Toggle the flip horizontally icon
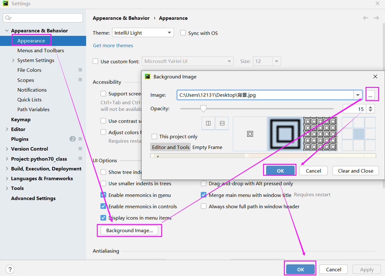The image size is (385, 276). point(208,123)
